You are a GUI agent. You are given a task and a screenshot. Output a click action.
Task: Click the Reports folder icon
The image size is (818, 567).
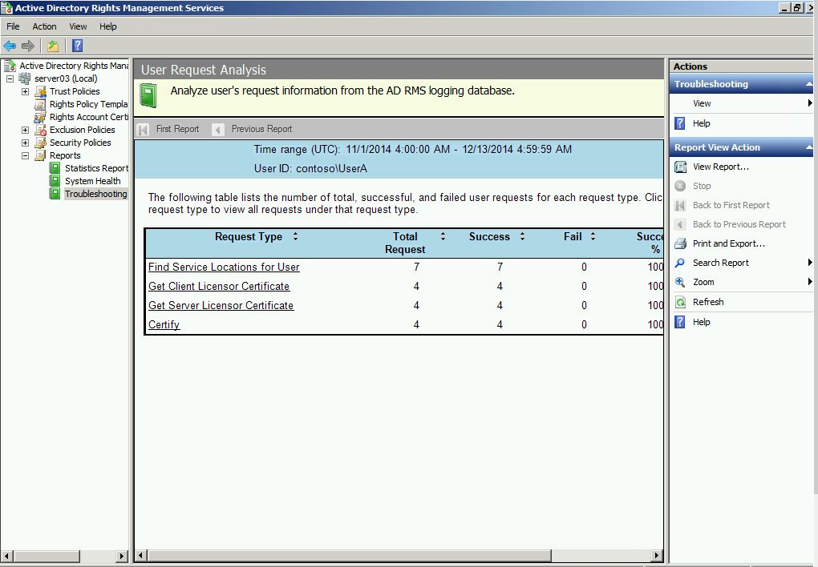point(40,155)
